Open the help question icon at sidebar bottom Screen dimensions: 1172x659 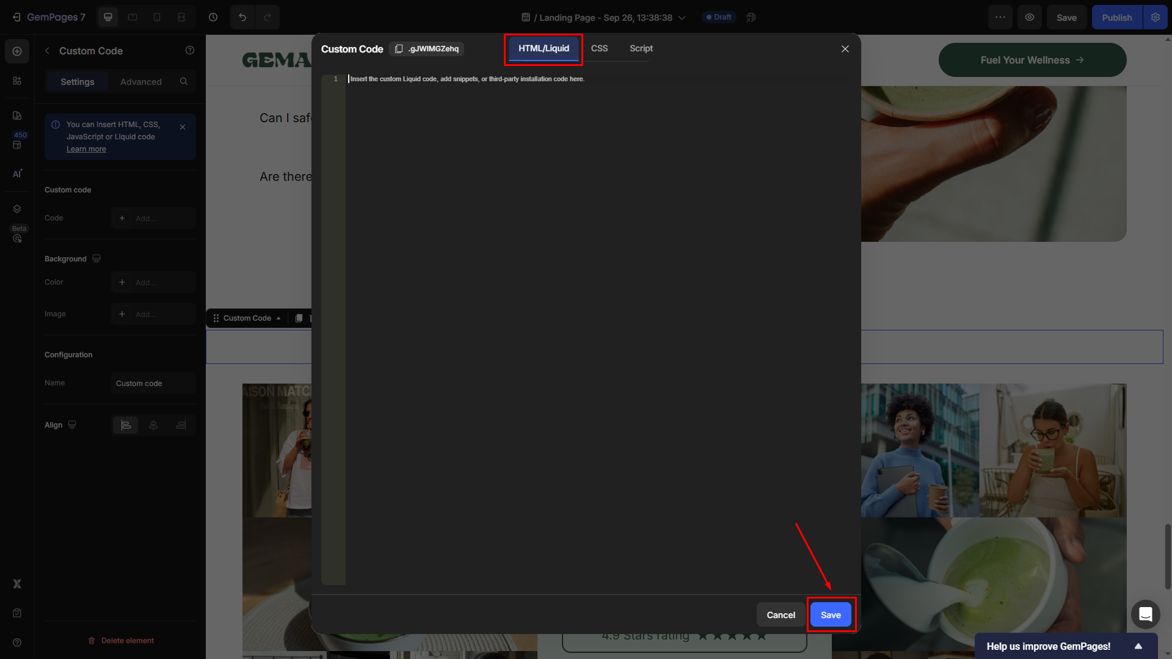[17, 643]
